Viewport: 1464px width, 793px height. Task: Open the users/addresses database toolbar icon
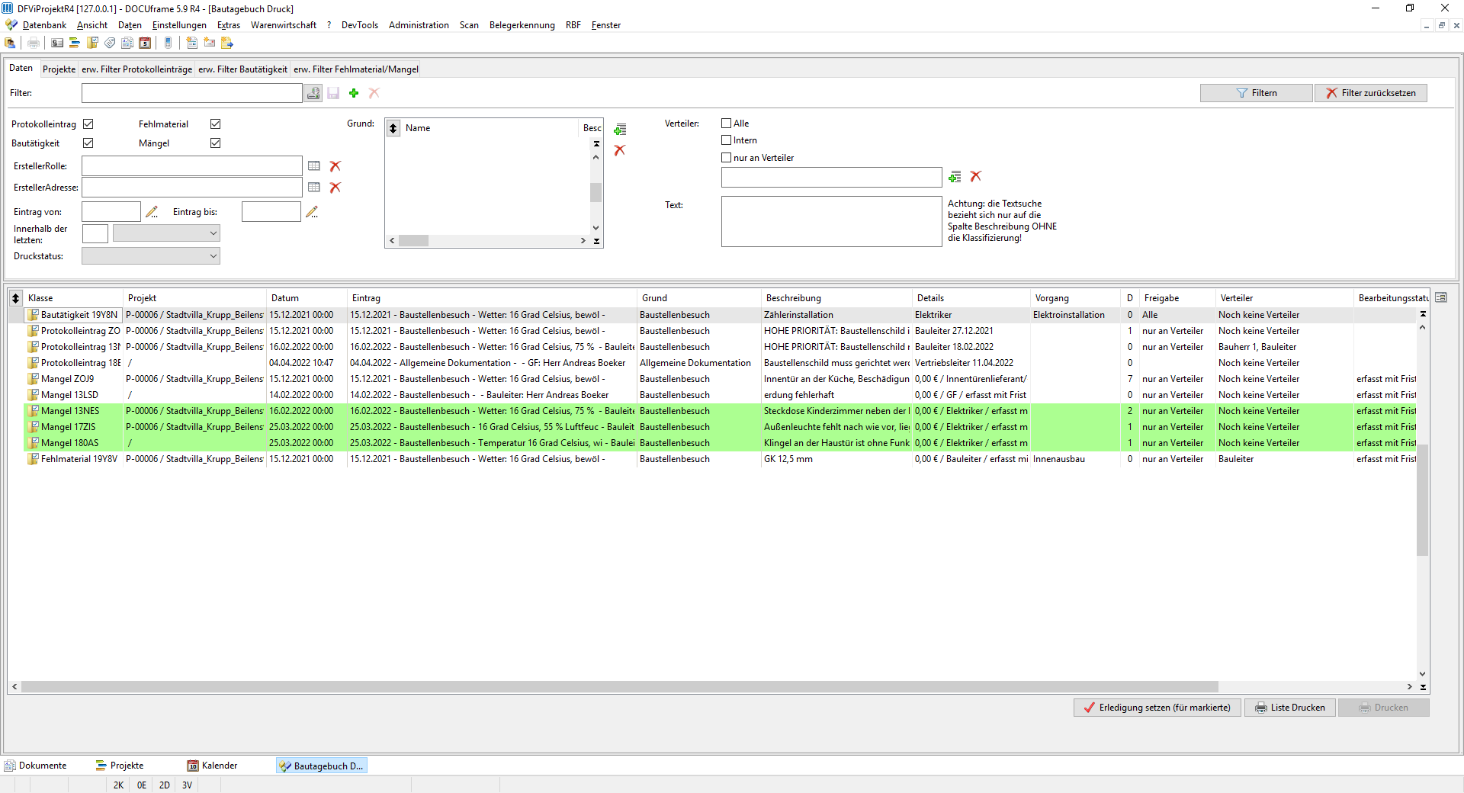click(x=10, y=43)
